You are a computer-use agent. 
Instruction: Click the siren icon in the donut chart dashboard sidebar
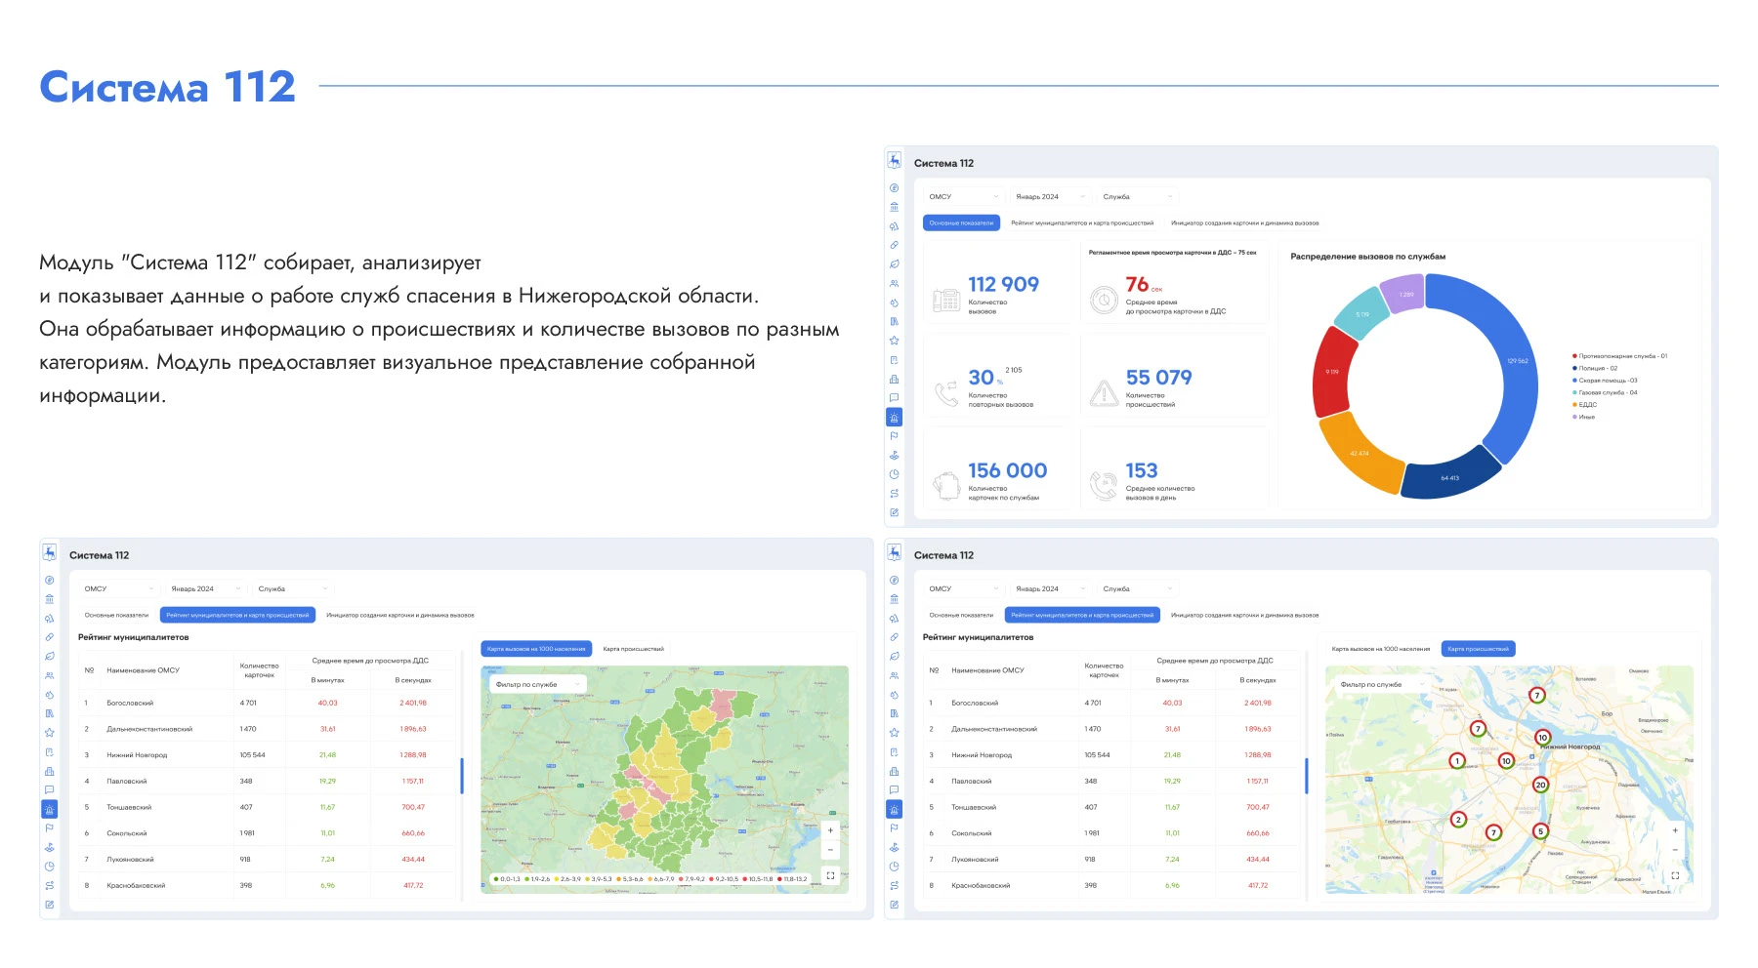(894, 418)
